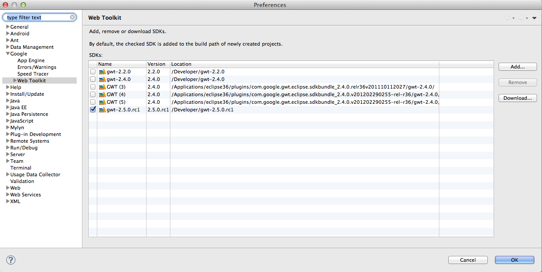Expand the Mylyn tree node arrow
The height and width of the screenshot is (272, 542).
[8, 127]
